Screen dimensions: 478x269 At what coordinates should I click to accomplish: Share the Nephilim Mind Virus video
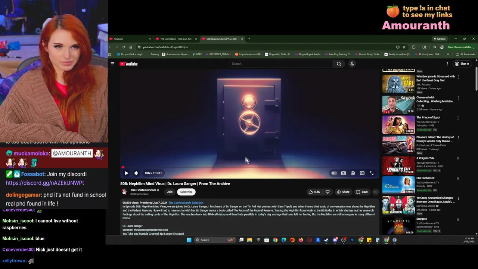(343, 192)
